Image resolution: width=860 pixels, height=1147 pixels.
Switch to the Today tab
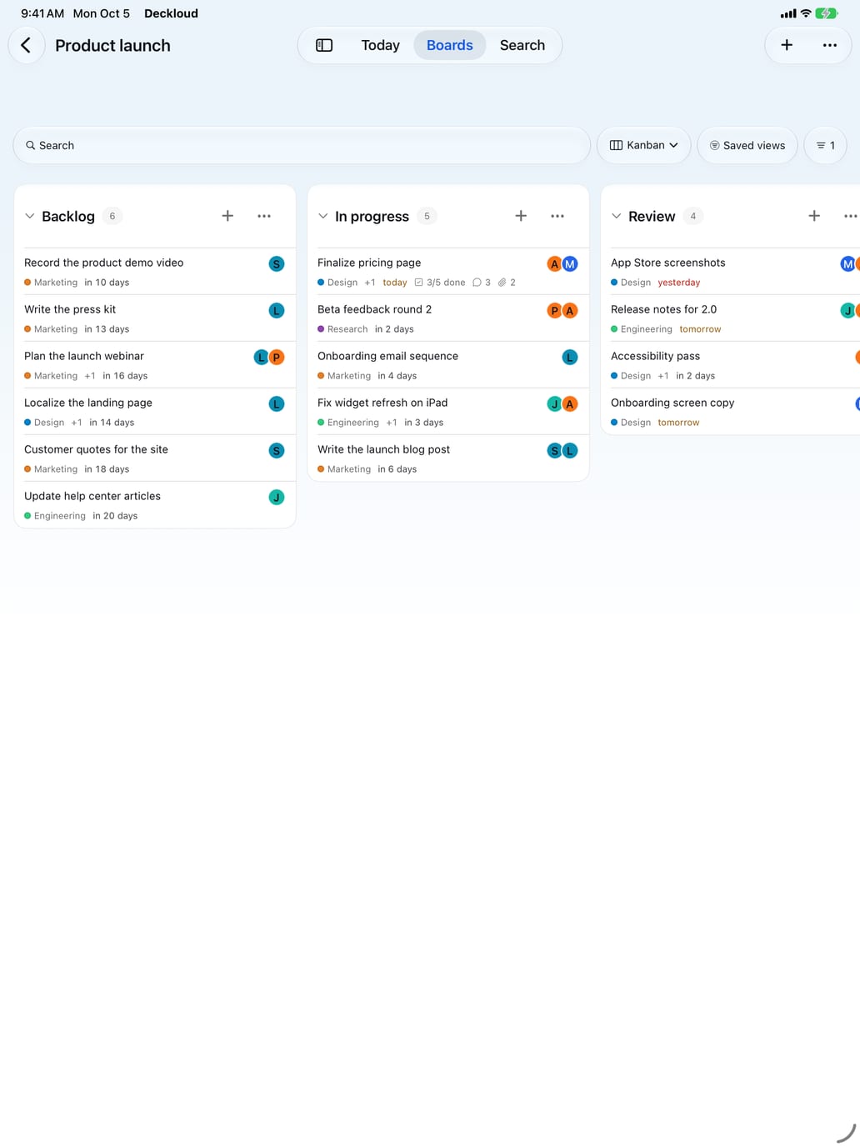click(380, 45)
